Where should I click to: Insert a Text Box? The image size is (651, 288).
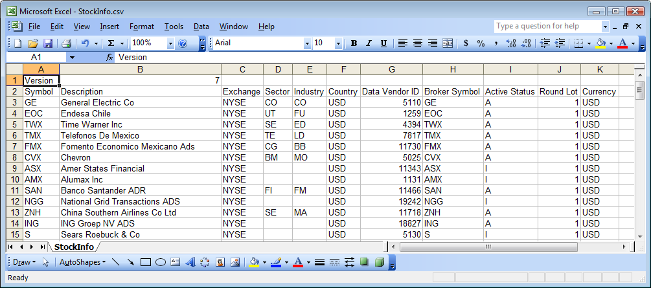(x=175, y=262)
